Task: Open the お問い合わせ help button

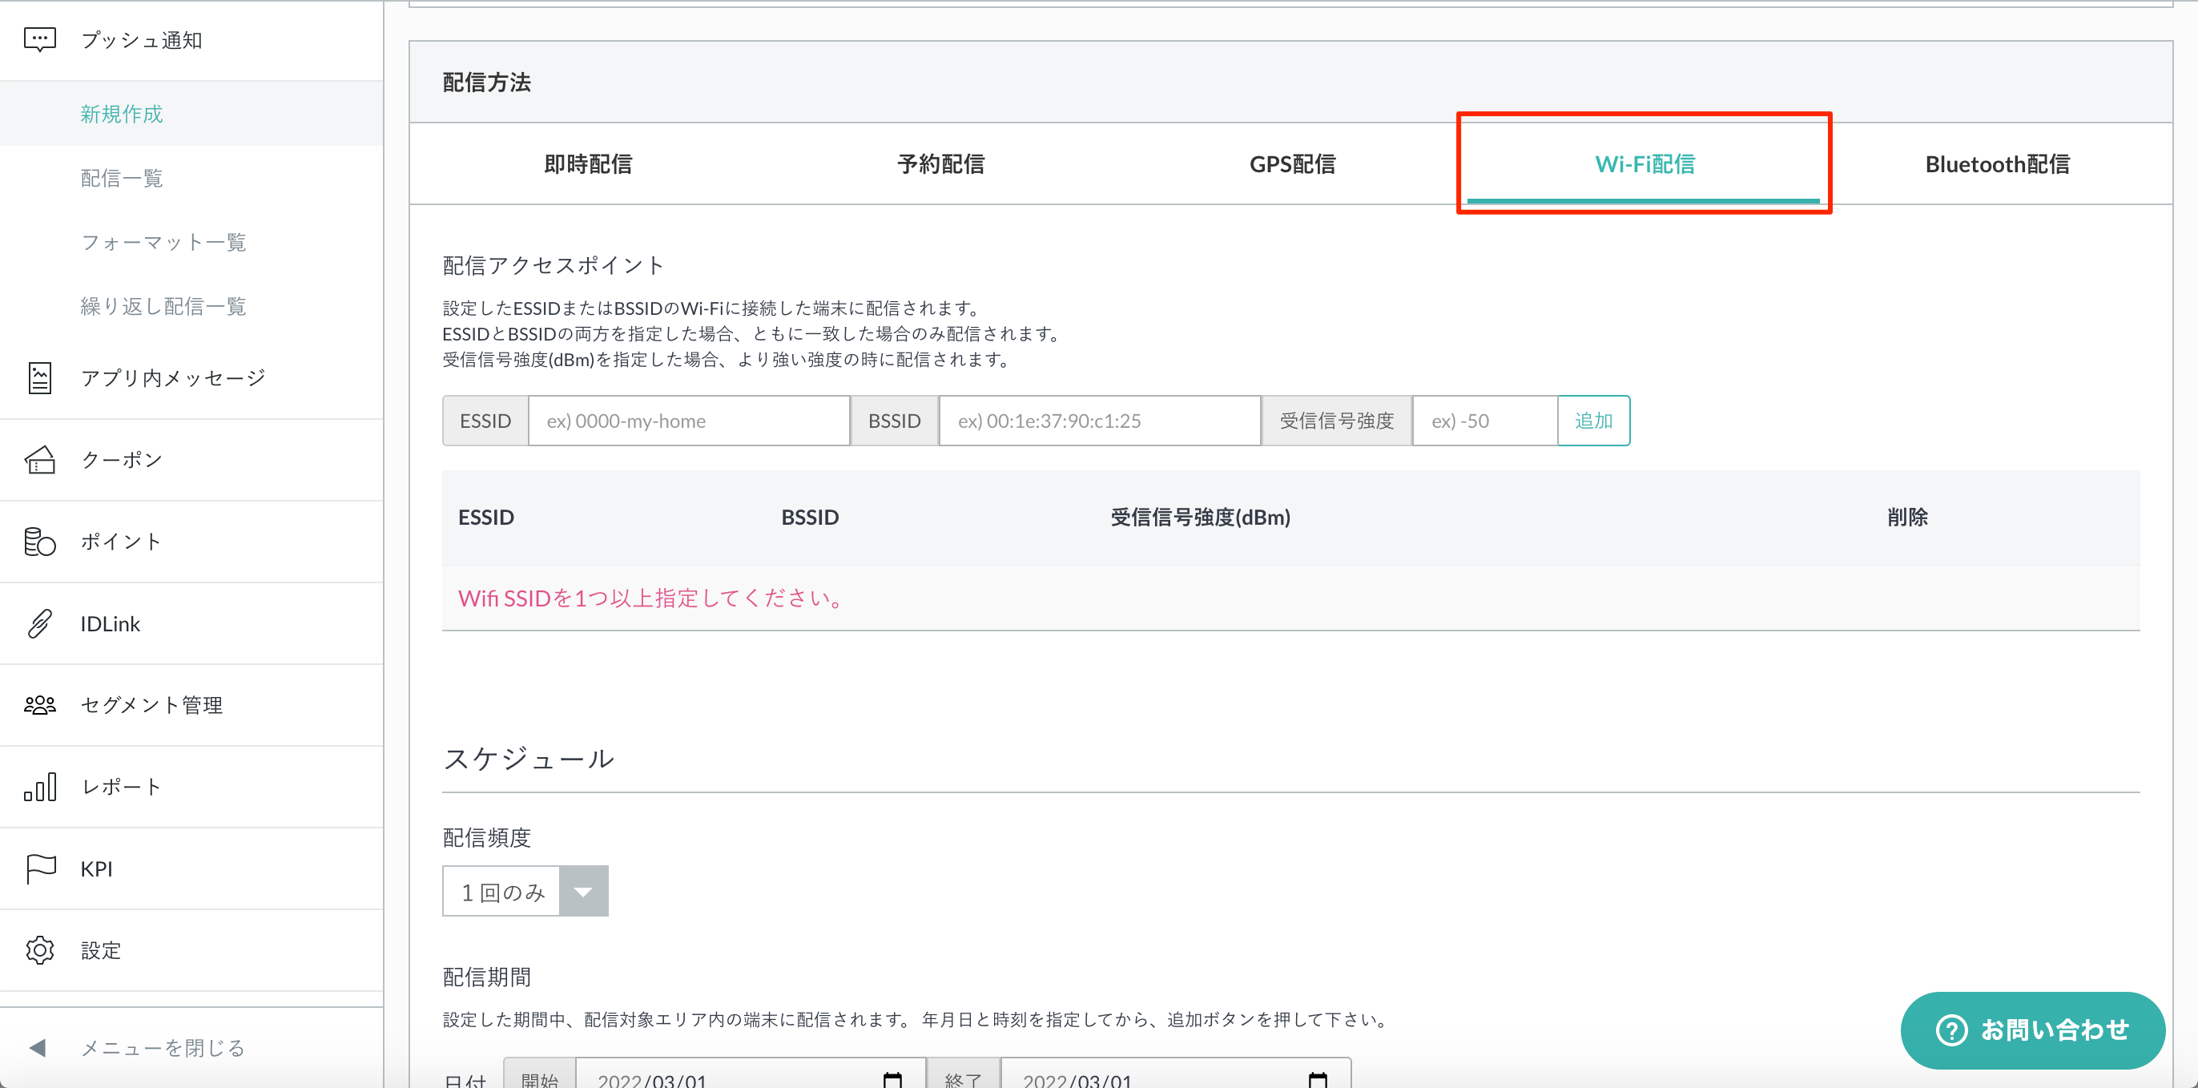Action: click(x=2032, y=1030)
